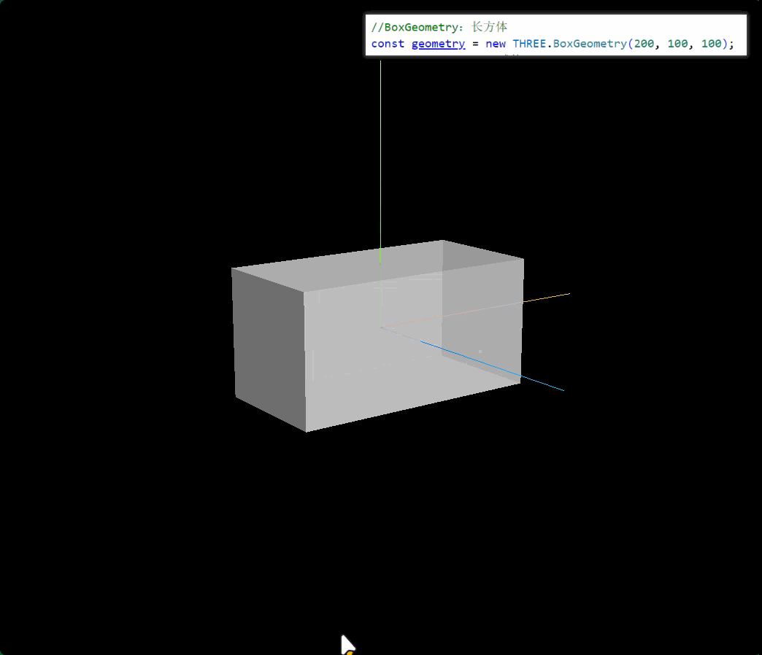Click the 'const' keyword in the code
The height and width of the screenshot is (655, 762).
point(388,44)
